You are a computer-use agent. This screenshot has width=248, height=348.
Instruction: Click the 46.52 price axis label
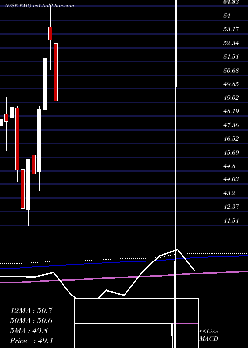pos(231,139)
